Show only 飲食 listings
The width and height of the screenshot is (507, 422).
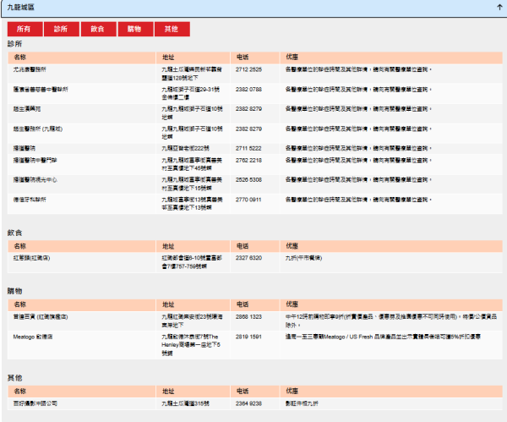pos(98,29)
